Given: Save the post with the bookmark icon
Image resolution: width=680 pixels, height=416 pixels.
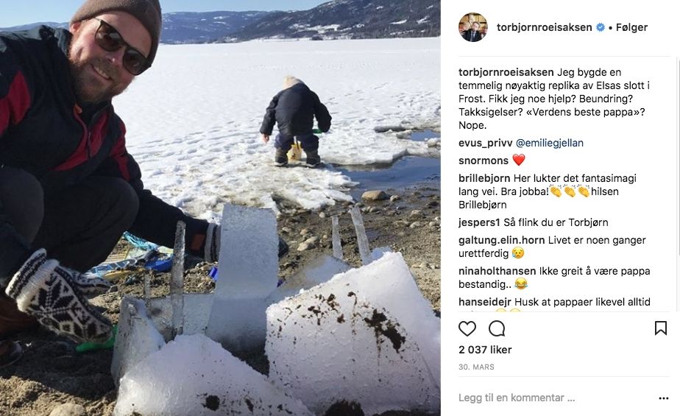Looking at the screenshot, I should 660,328.
